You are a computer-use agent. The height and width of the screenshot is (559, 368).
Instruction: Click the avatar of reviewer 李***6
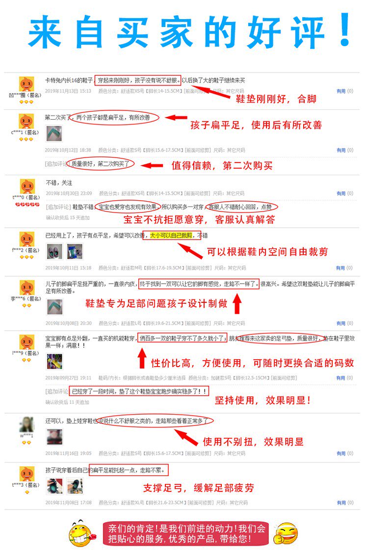(x=27, y=288)
